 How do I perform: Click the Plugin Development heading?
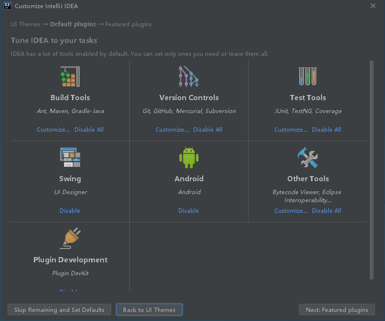(71, 260)
